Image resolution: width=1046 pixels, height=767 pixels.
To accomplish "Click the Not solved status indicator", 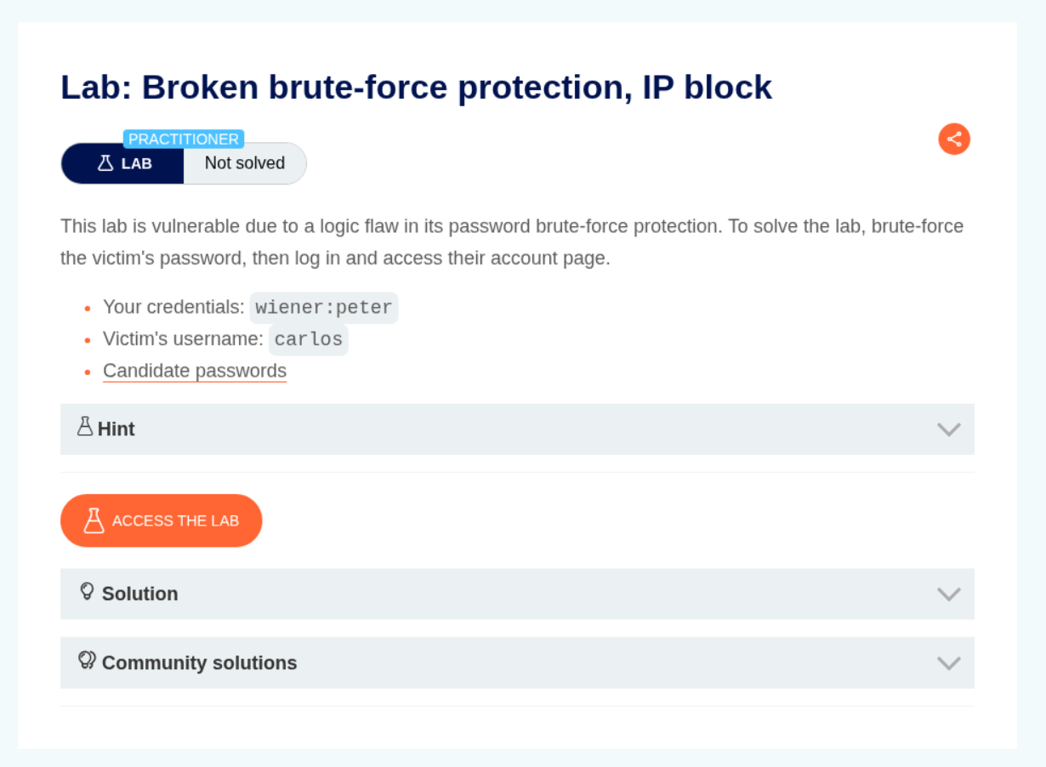I will pyautogui.click(x=245, y=163).
